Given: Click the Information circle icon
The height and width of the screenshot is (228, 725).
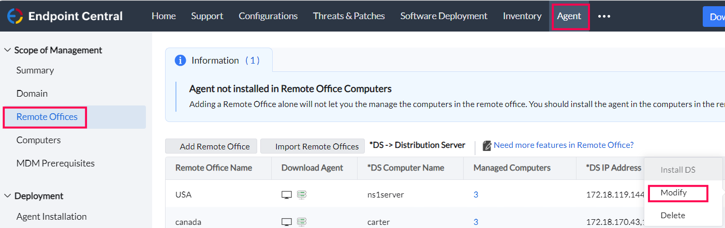Looking at the screenshot, I should pos(180,60).
